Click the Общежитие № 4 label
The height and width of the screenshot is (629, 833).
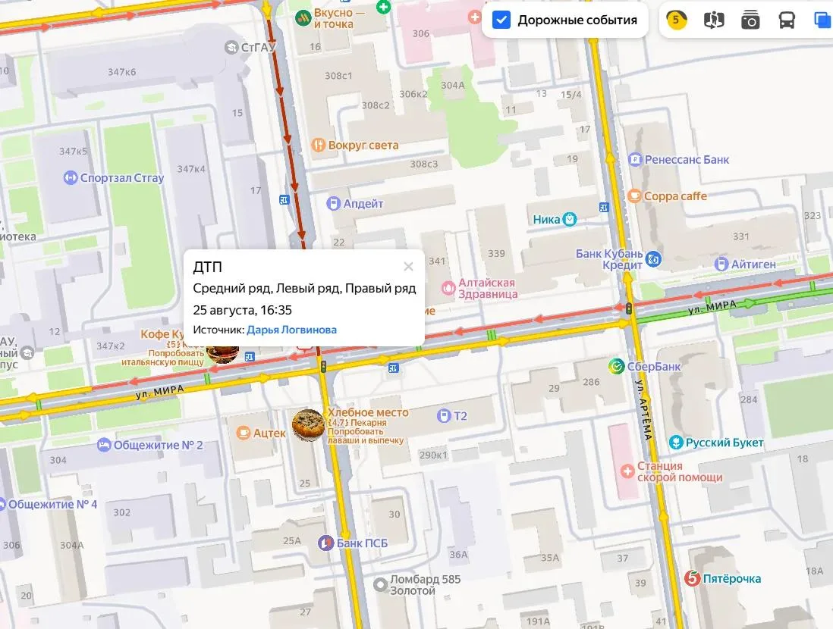[x=52, y=504]
